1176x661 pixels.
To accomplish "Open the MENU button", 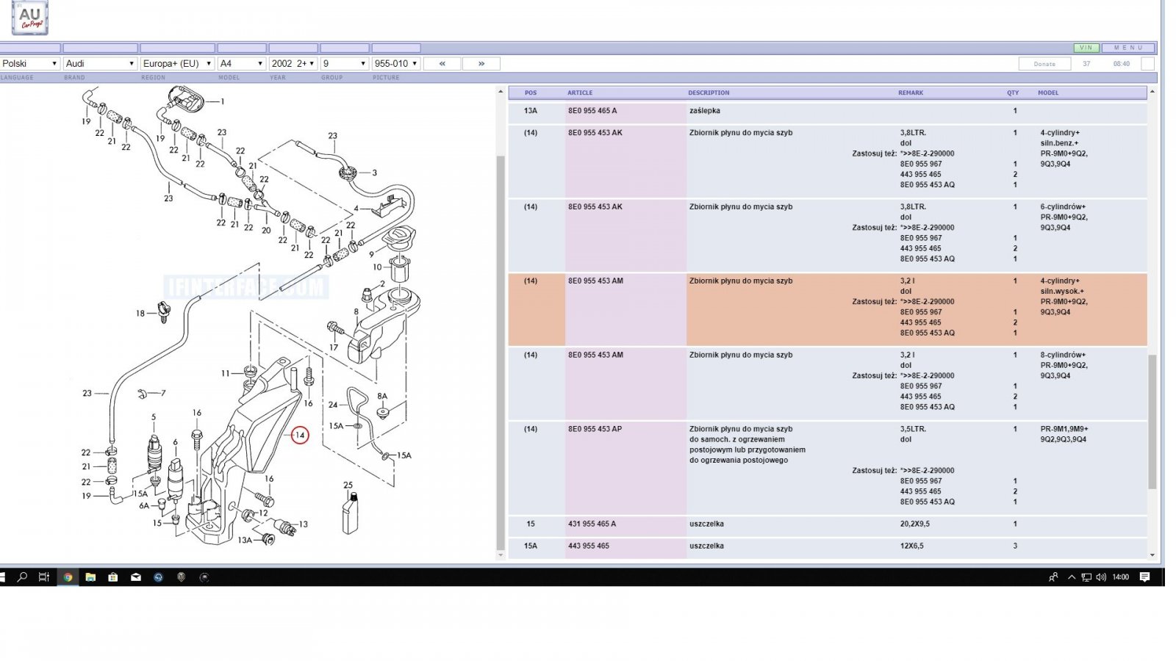I will (x=1128, y=48).
